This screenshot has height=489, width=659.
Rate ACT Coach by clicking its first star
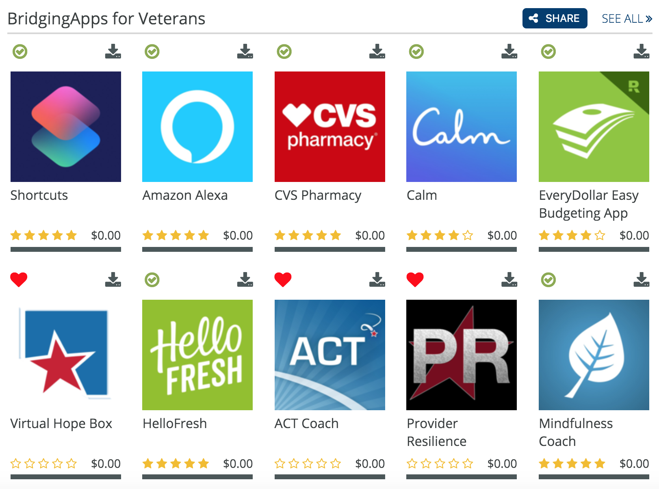click(x=280, y=463)
